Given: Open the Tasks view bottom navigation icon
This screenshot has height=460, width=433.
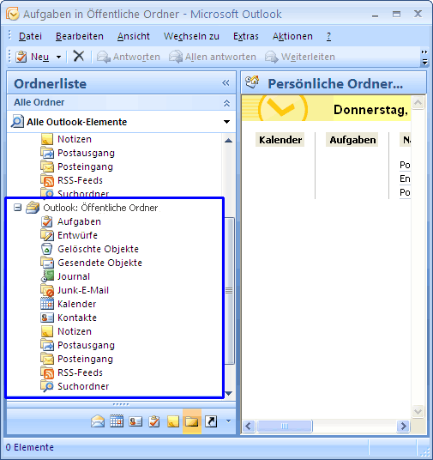Looking at the screenshot, I should 154,421.
